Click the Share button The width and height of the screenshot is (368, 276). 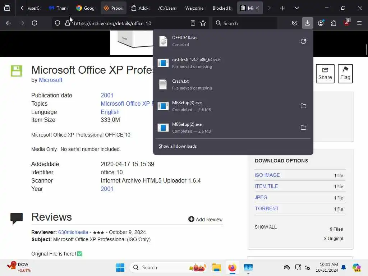coord(325,74)
